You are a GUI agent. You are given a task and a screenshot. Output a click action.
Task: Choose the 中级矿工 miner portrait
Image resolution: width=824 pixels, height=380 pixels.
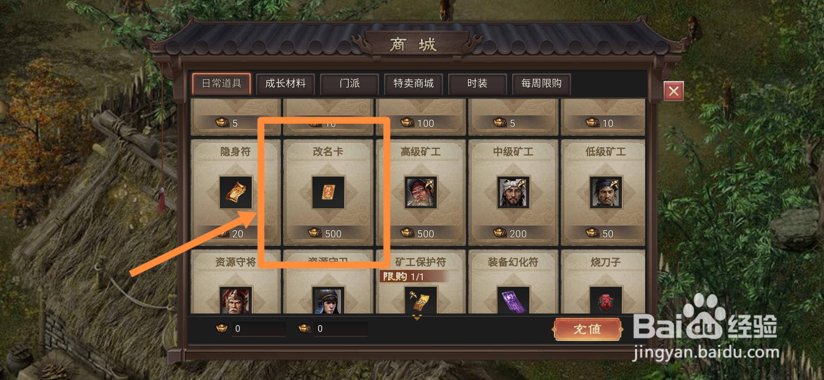pyautogui.click(x=513, y=192)
